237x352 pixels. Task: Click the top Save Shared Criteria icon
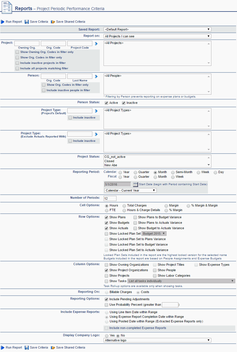click(53, 22)
